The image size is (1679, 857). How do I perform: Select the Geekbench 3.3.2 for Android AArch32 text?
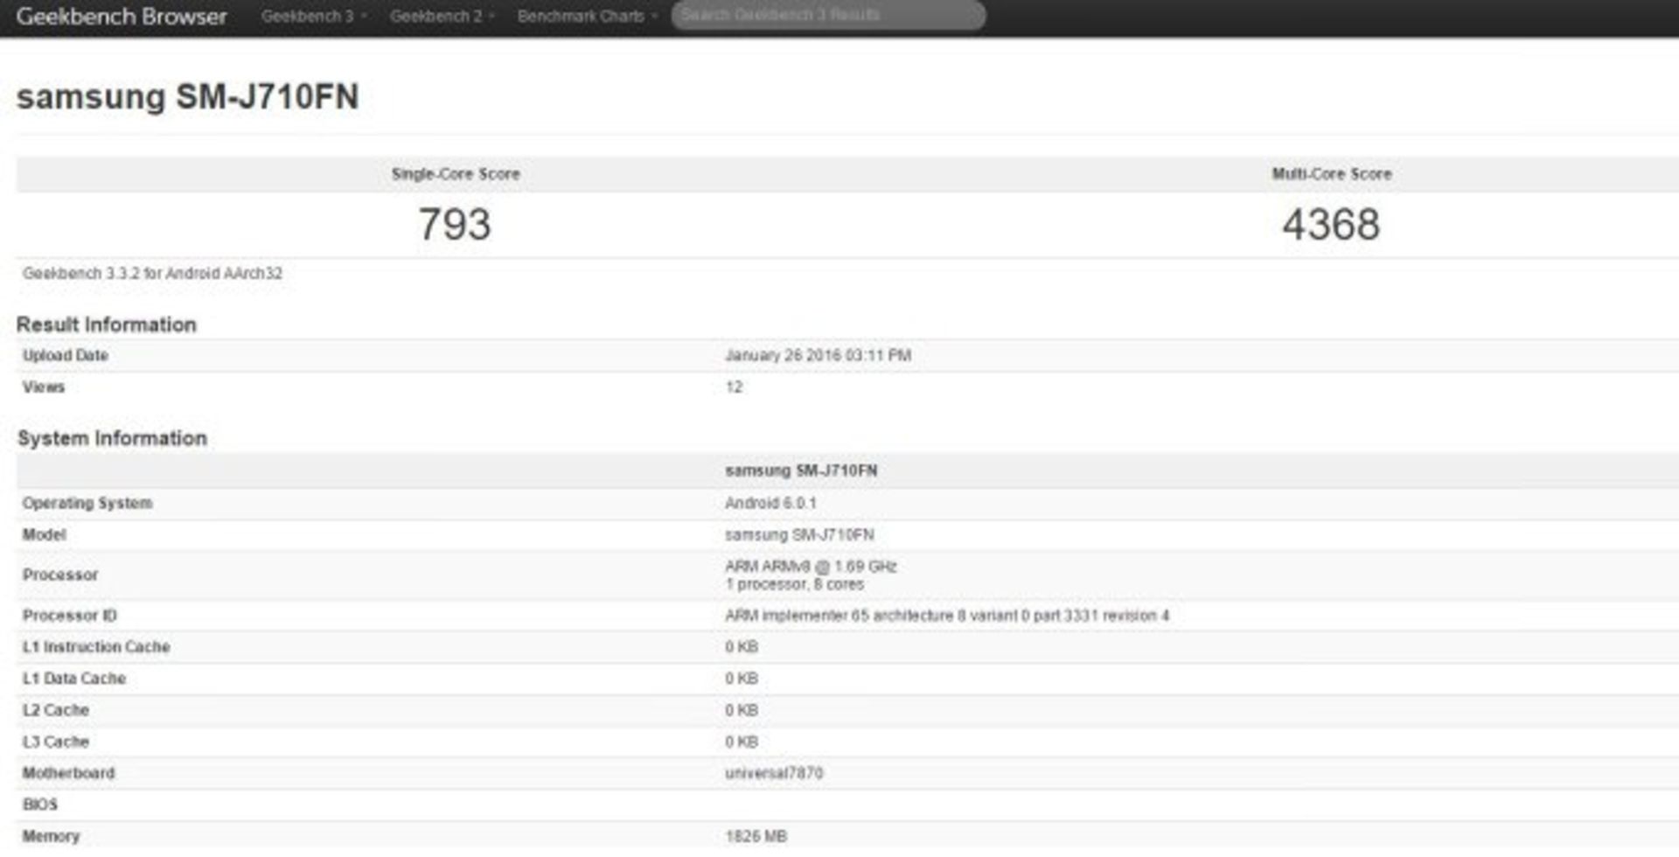[152, 274]
